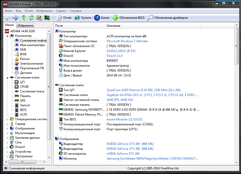Collapse the Компьютер tree node

[x=7, y=36]
